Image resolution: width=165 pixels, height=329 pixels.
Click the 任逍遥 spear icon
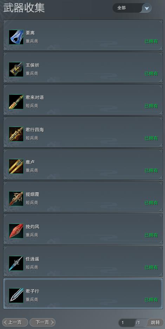click(x=16, y=263)
